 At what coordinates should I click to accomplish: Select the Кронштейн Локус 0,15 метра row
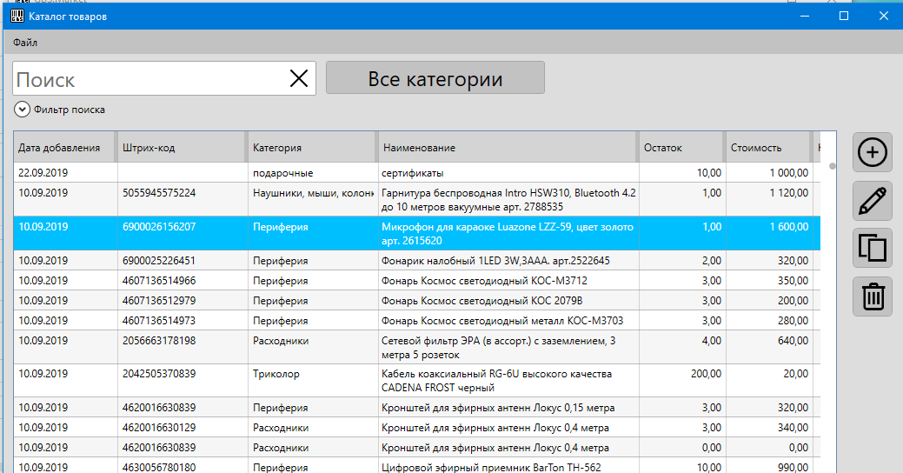417,407
